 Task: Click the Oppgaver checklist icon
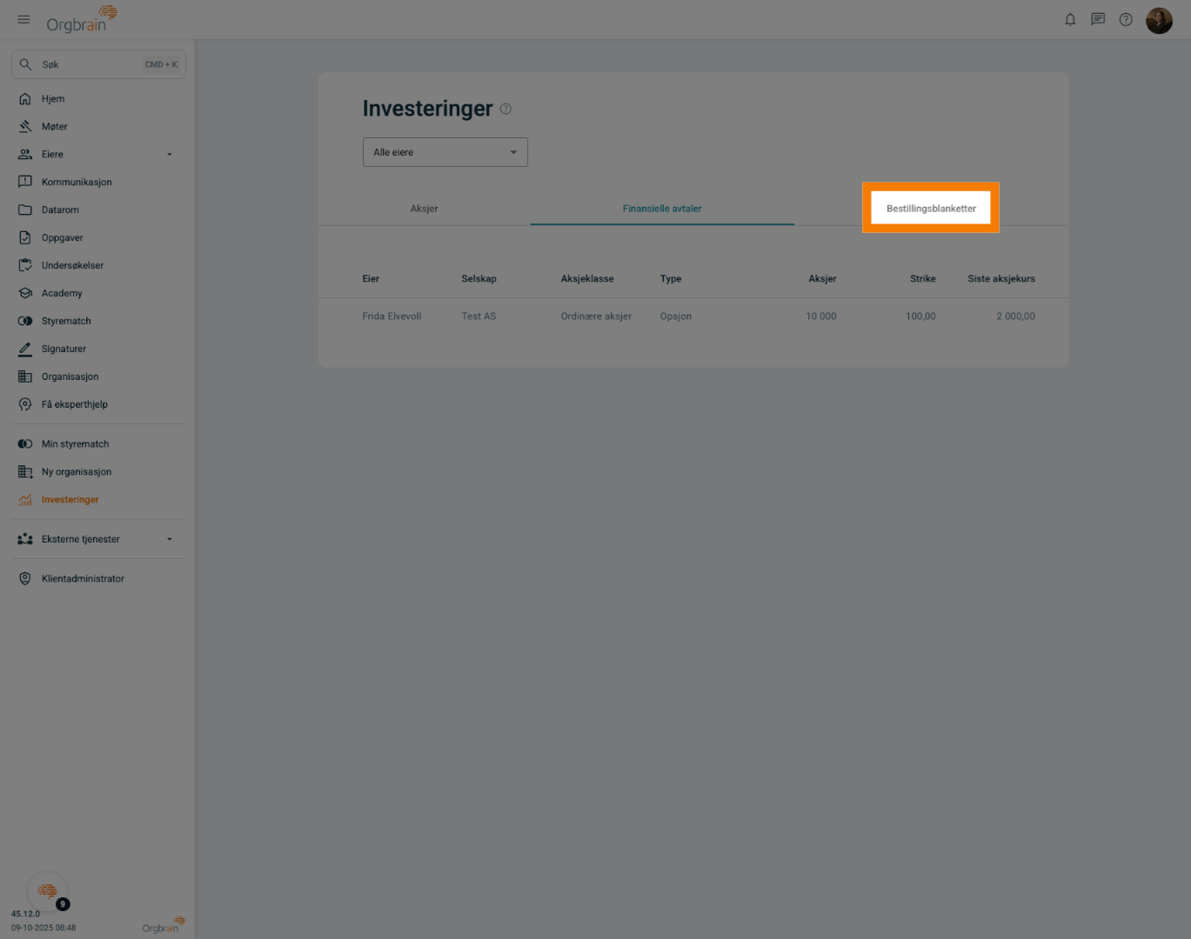coord(25,238)
